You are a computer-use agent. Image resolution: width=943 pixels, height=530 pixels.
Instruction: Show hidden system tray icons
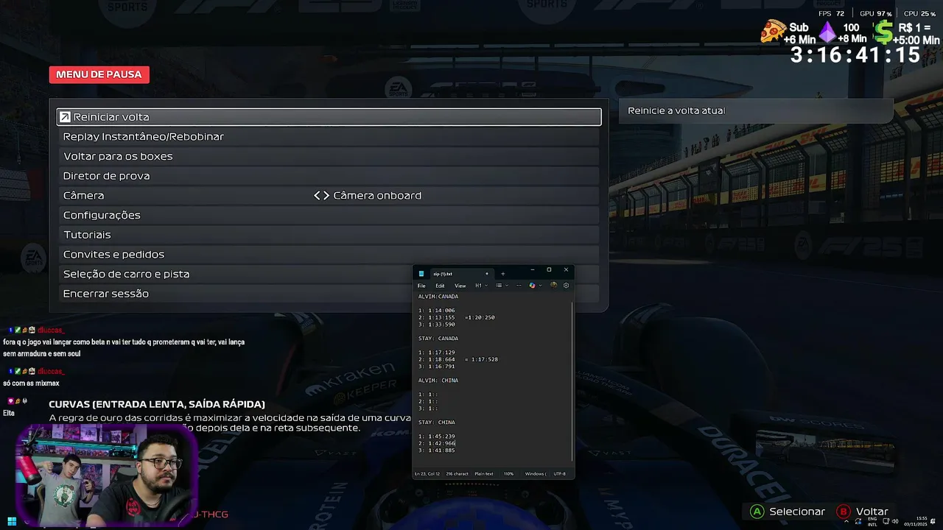coord(846,521)
